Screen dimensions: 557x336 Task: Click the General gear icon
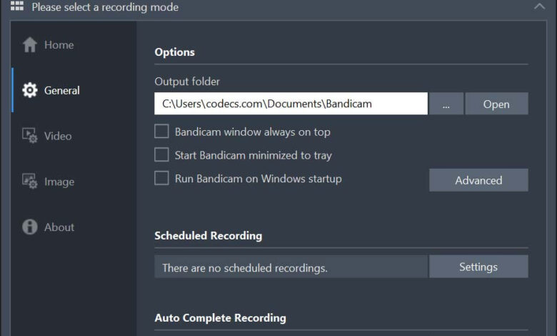pyautogui.click(x=30, y=90)
